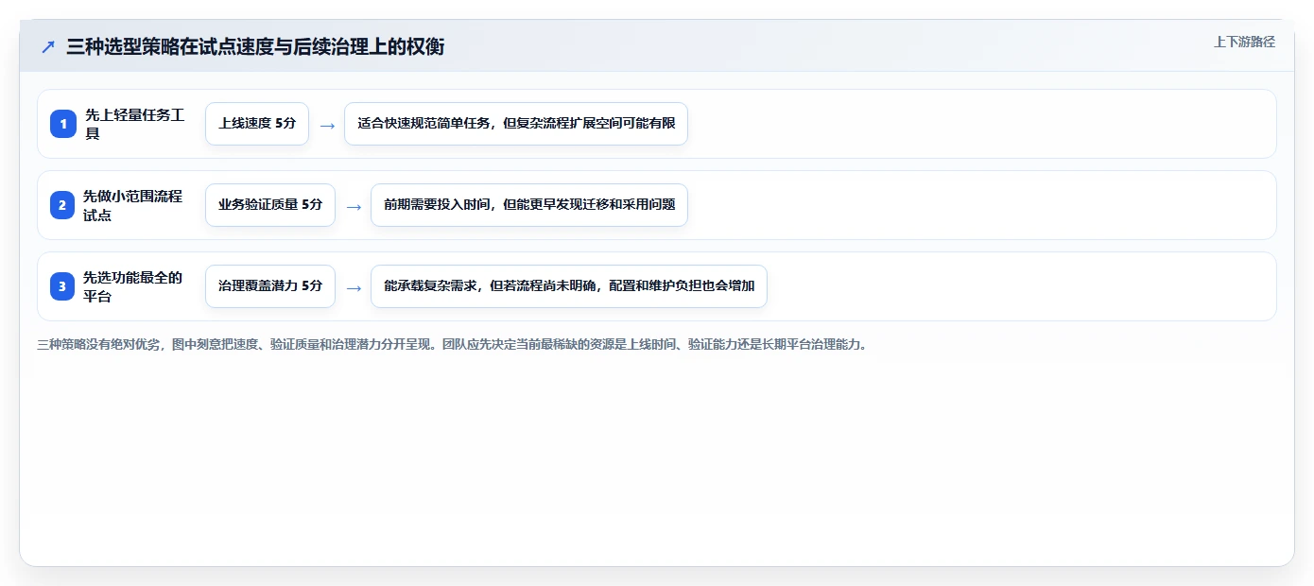Click the arrow after 上线速度 5分
This screenshot has width=1314, height=586.
click(x=327, y=125)
